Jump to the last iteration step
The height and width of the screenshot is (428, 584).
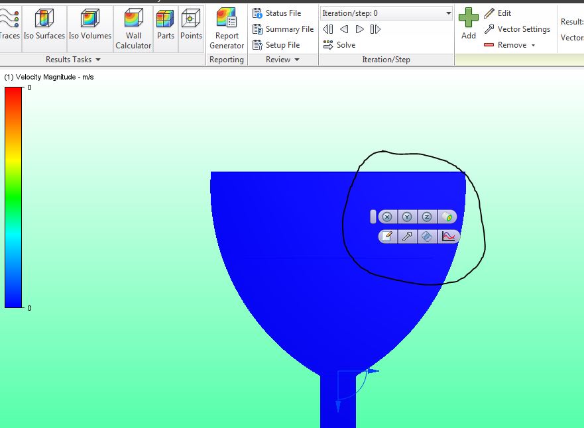pos(375,29)
